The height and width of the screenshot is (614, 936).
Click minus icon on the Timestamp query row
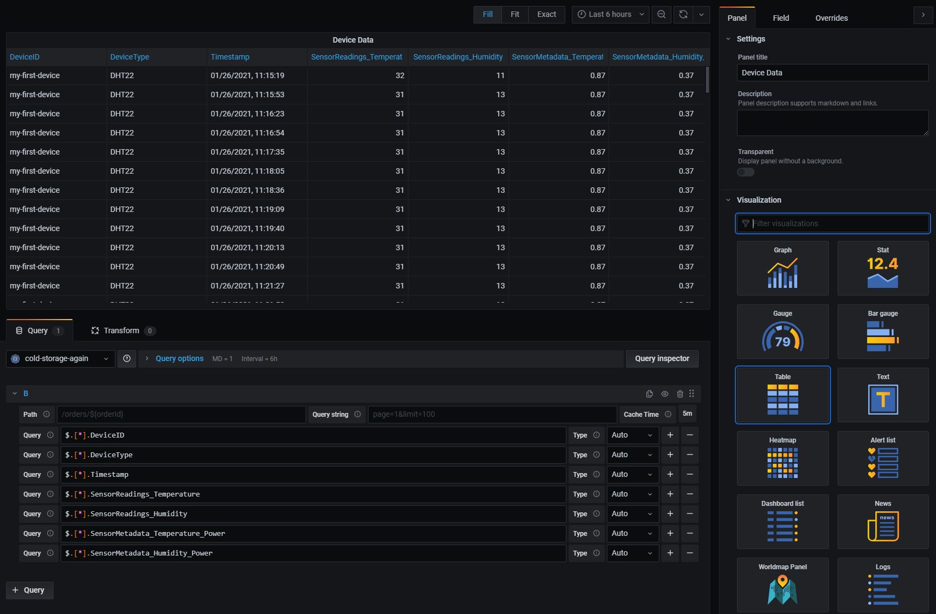click(x=690, y=475)
